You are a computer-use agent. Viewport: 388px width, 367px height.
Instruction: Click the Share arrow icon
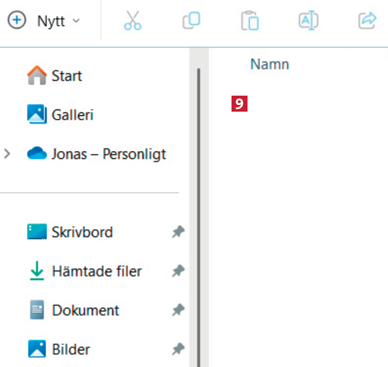click(367, 21)
